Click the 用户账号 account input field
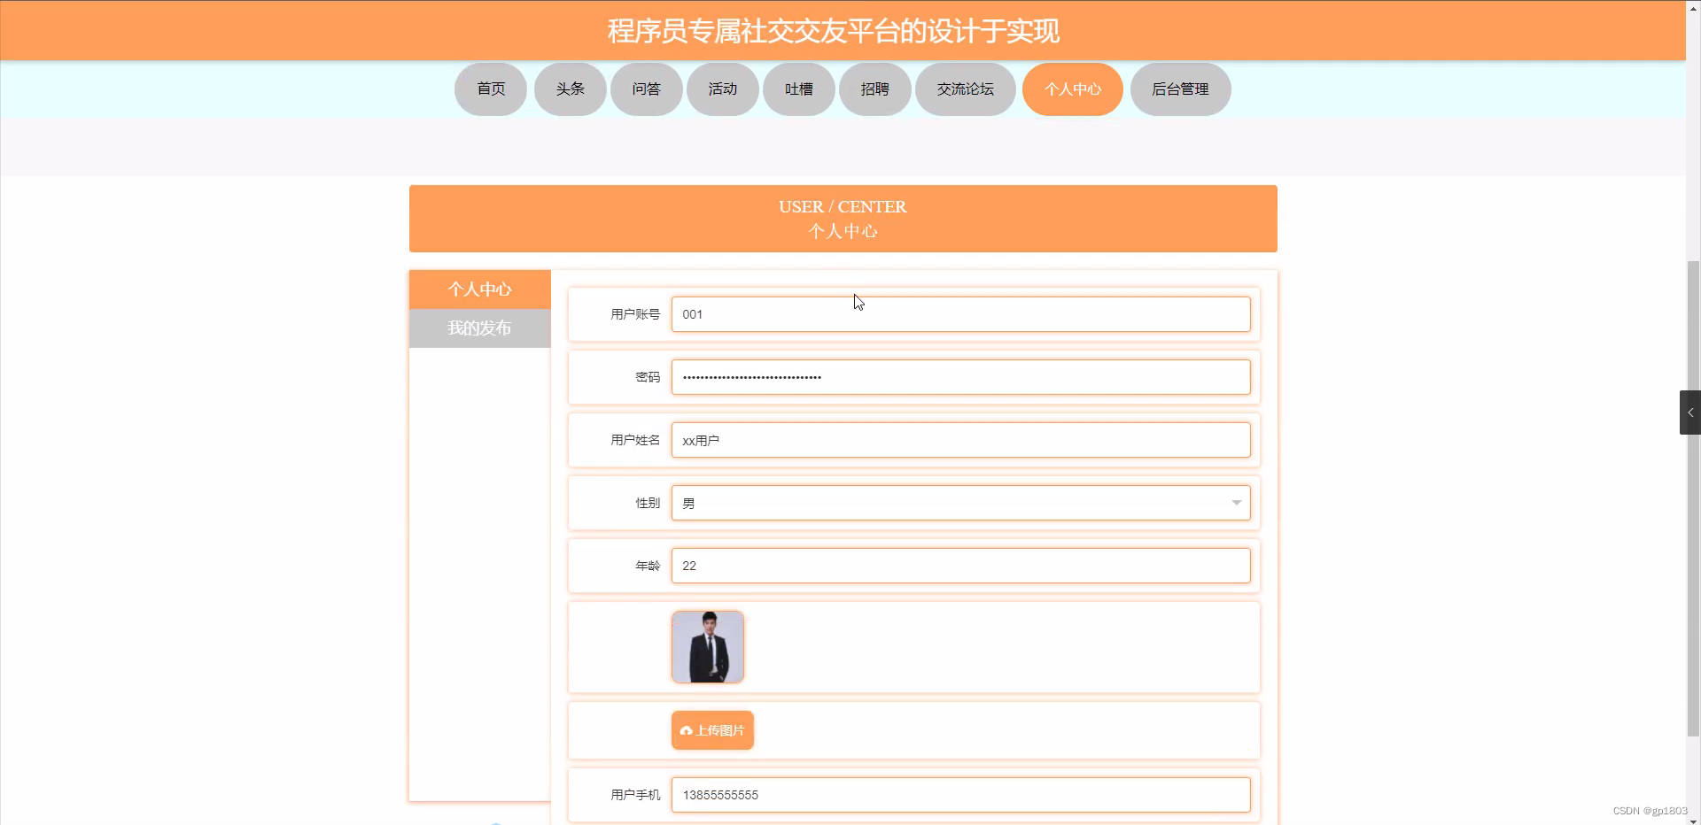The width and height of the screenshot is (1701, 825). (961, 314)
